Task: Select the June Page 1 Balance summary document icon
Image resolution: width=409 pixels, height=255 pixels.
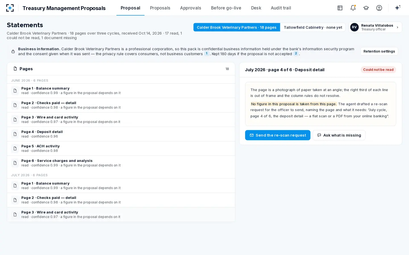Action: pyautogui.click(x=15, y=91)
